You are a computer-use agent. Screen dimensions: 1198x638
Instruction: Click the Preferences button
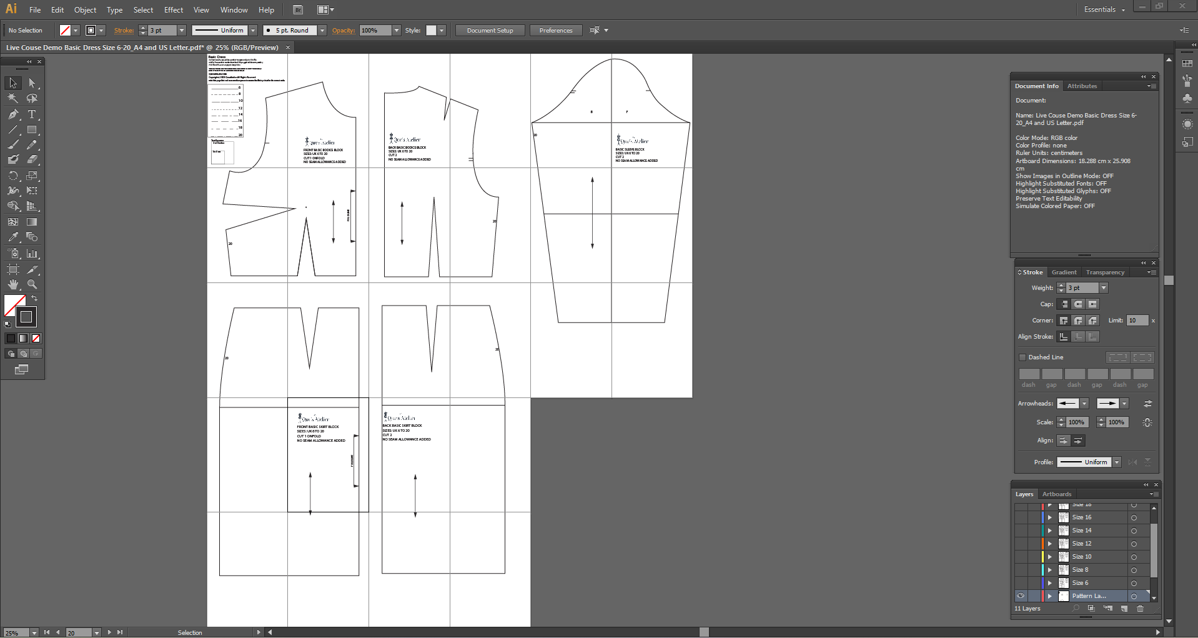(555, 30)
